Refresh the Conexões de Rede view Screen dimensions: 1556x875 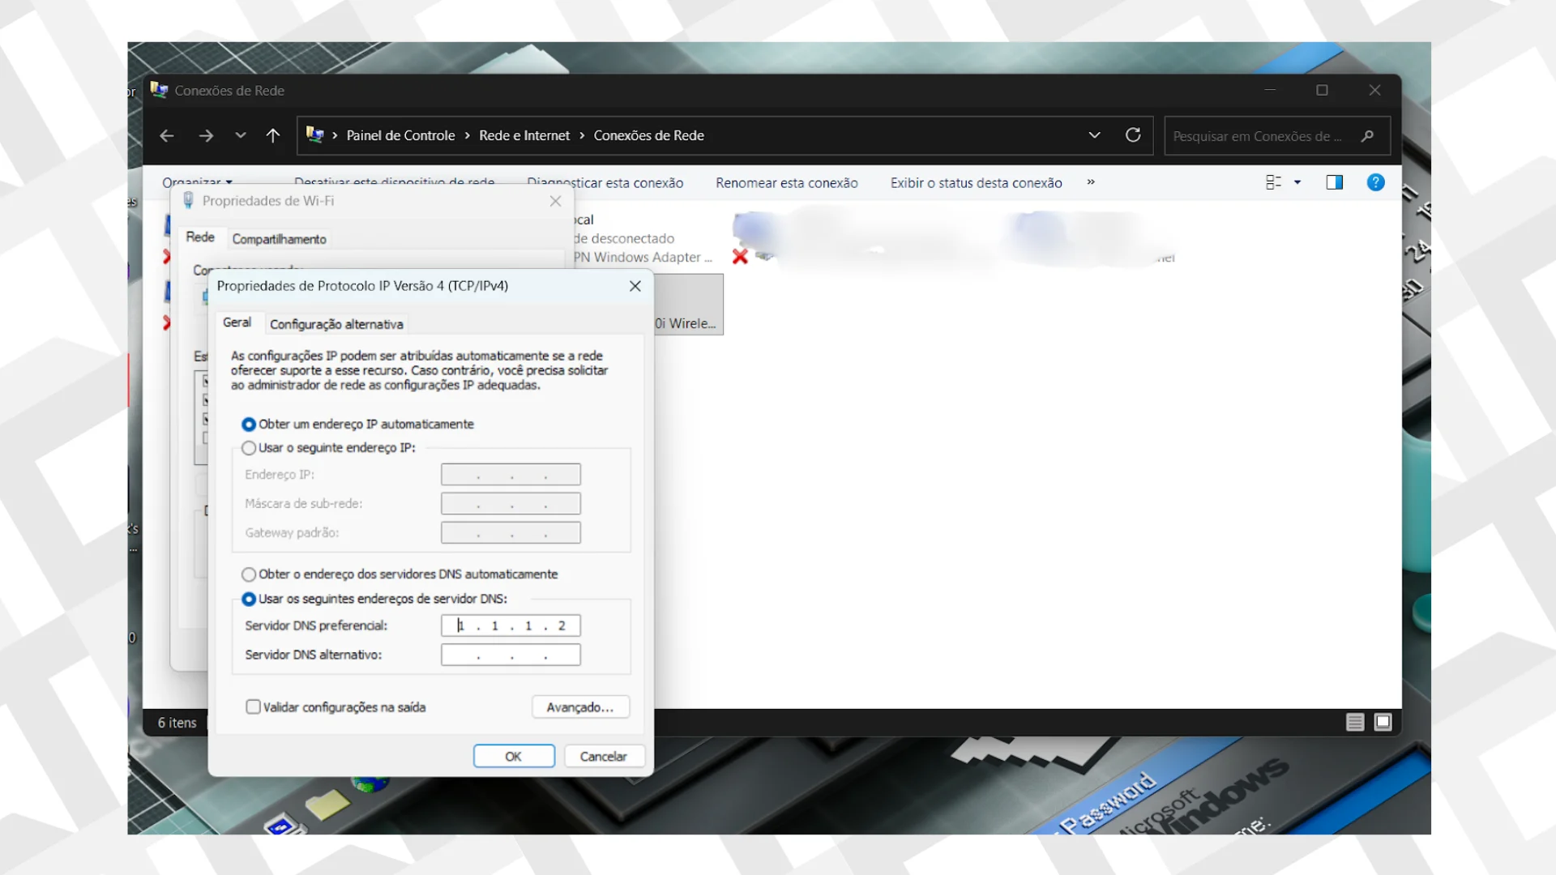click(x=1133, y=135)
